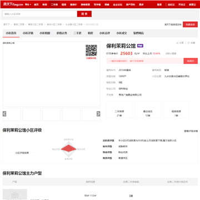Open 更多 in the top navigation

click(141, 4)
